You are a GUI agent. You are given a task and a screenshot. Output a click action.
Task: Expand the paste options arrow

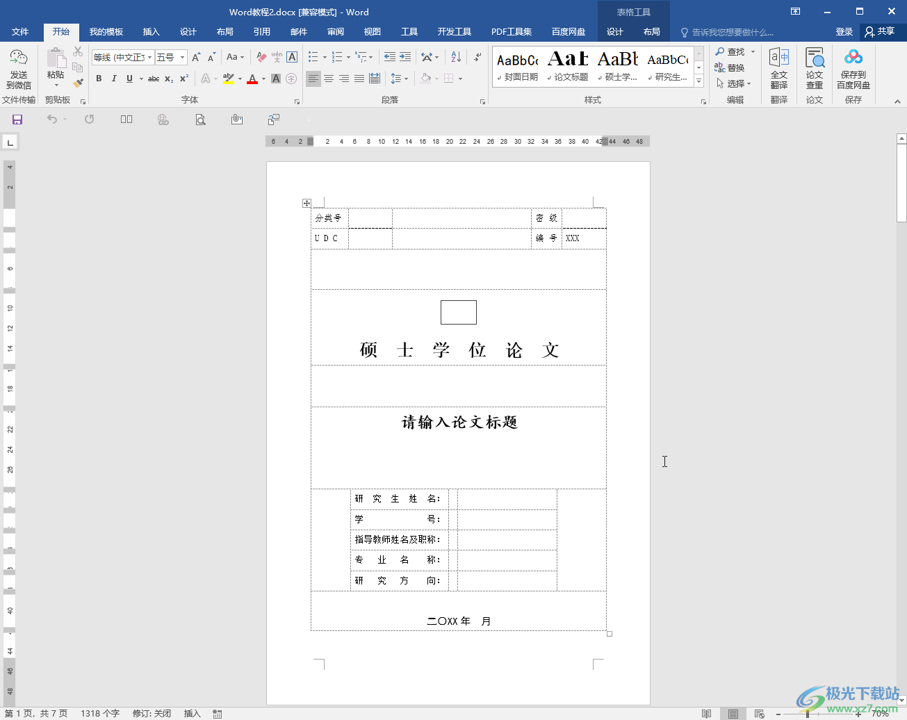pos(56,85)
